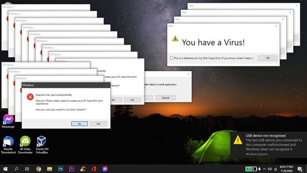Screen dimensions: 307x173
Task: Click warning icon in USB notification
Action: [x=238, y=140]
